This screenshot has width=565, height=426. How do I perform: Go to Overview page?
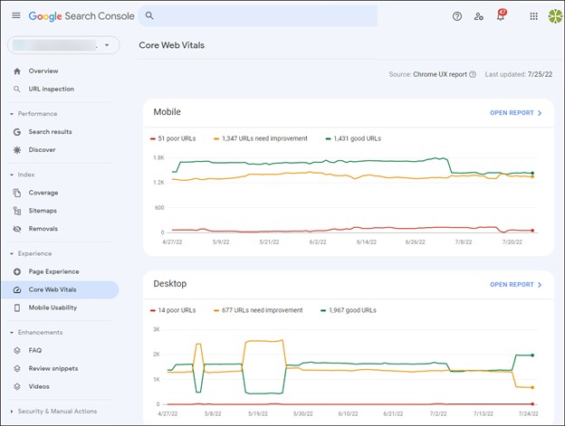tap(43, 71)
